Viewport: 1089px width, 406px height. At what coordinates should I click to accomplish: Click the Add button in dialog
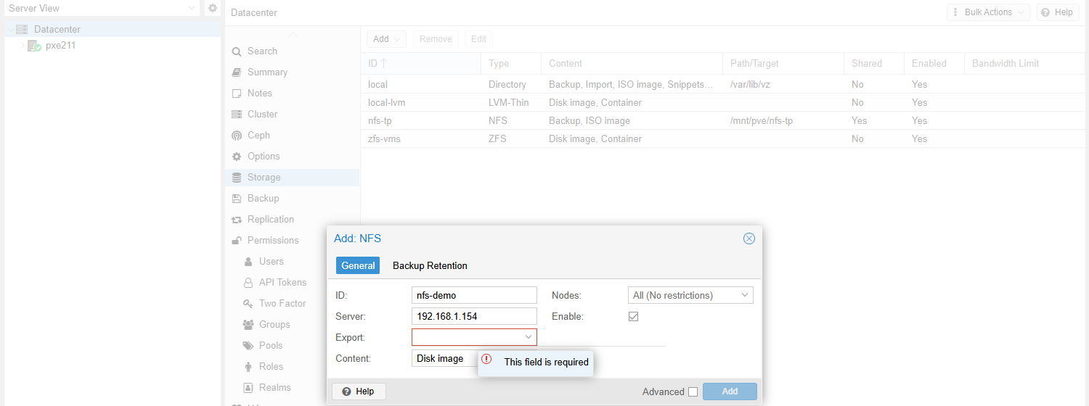coord(730,391)
